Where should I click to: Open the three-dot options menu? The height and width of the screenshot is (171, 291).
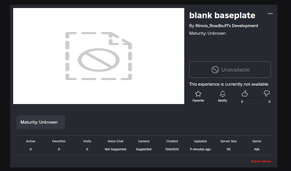click(x=270, y=14)
